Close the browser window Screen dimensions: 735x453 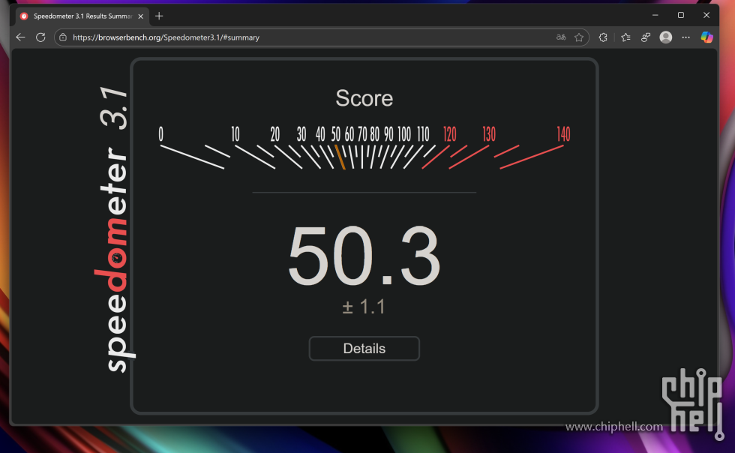click(706, 15)
